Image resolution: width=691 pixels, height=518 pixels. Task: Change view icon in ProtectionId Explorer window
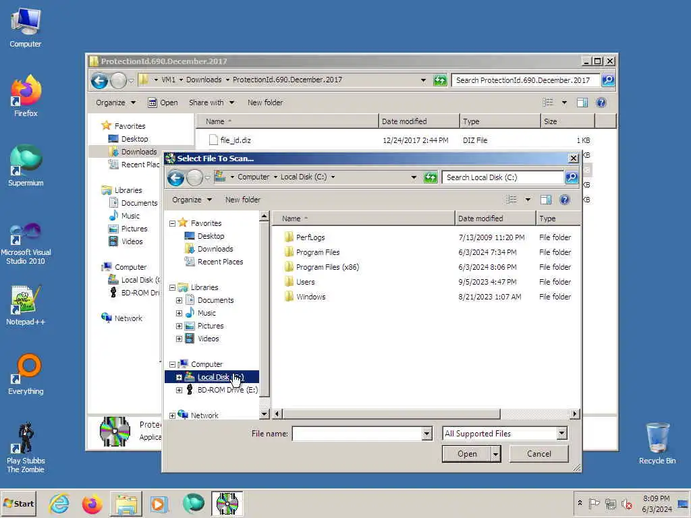[548, 103]
